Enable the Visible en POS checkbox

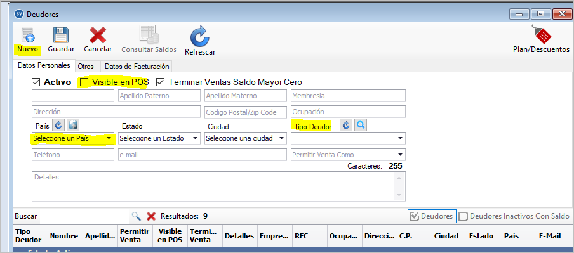pos(84,82)
